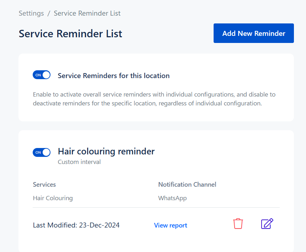The width and height of the screenshot is (306, 252).
Task: Click the WhatsApp channel value
Action: (x=172, y=198)
